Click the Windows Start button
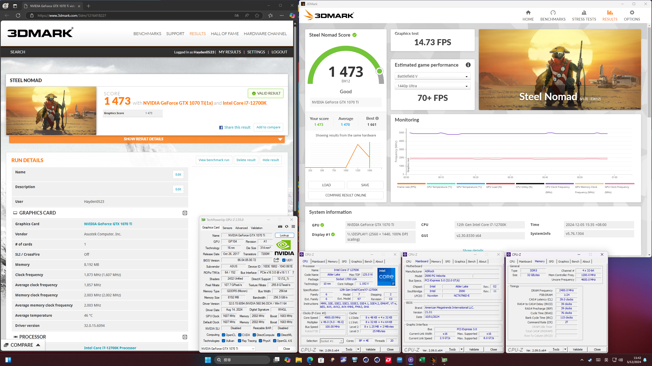 208,360
